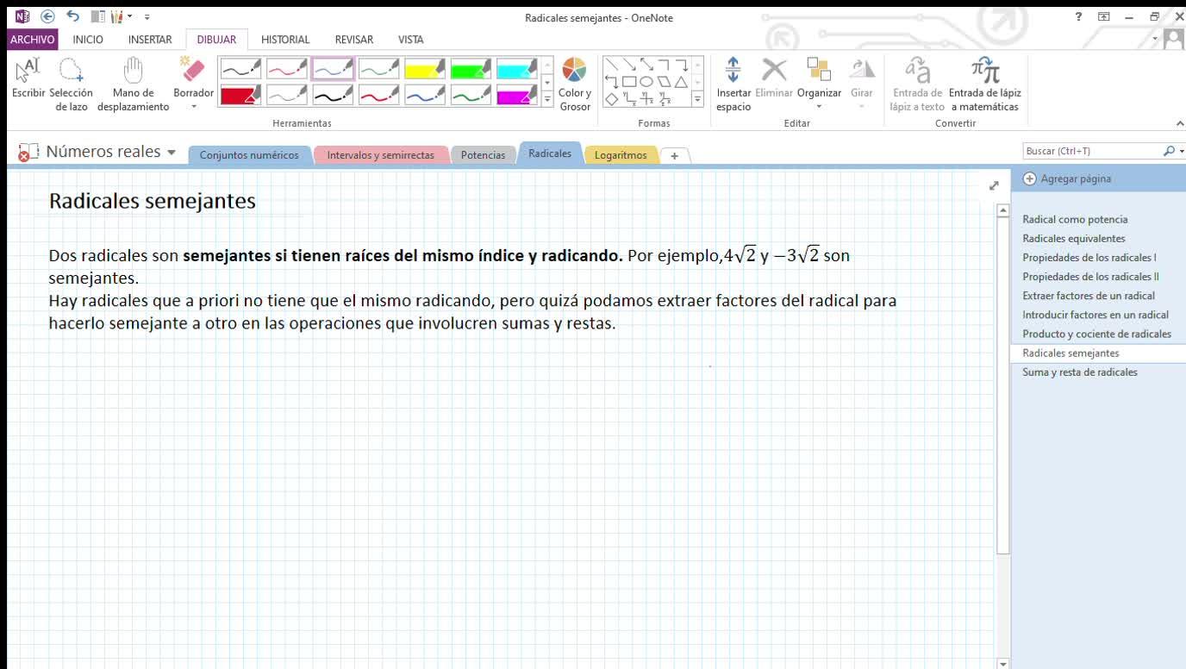The width and height of the screenshot is (1186, 669).
Task: Open the Customize Quick Access Toolbar arrow
Action: [147, 17]
